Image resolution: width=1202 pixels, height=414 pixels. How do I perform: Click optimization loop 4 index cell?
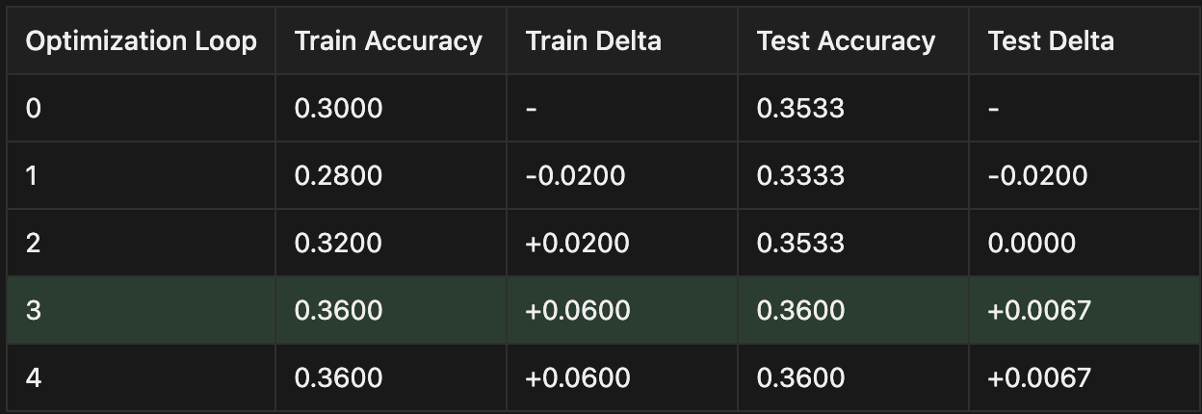coord(34,377)
